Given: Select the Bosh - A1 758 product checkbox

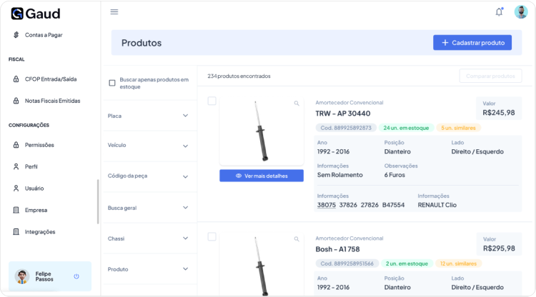Looking at the screenshot, I should coord(212,236).
